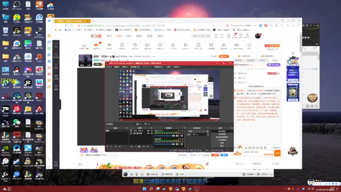Move selected scene down with chevron
Viewport: 341px width, 192px height.
[x=119, y=146]
